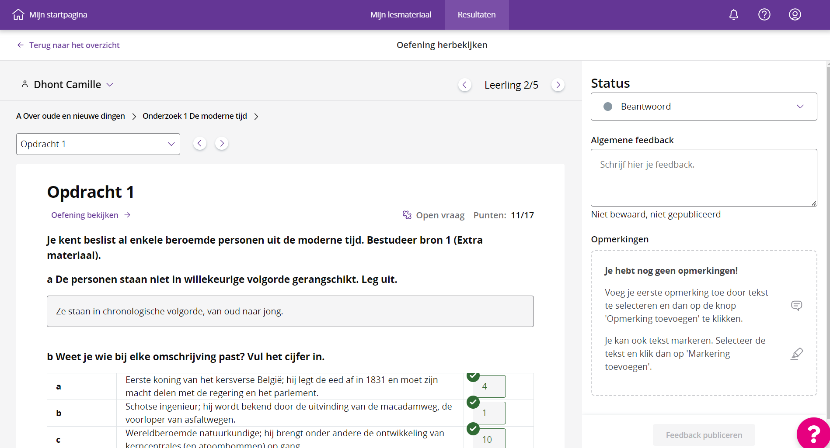Click the green checkmark on row b
Viewport: 830px width, 448px height.
tap(473, 402)
